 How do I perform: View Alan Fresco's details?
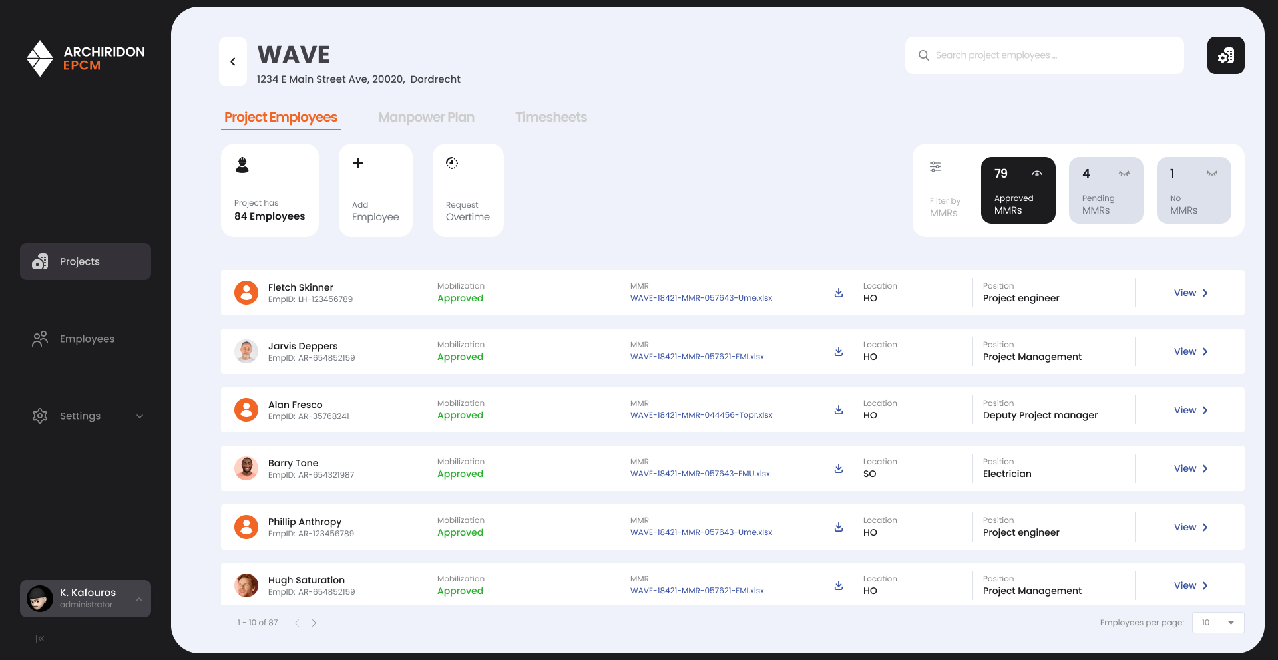[x=1191, y=410]
